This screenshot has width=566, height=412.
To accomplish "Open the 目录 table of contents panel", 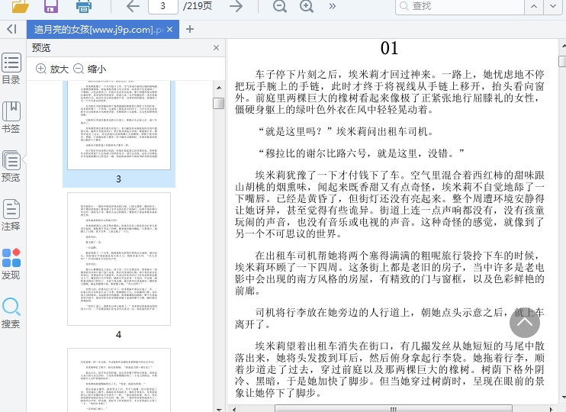I will [11, 69].
